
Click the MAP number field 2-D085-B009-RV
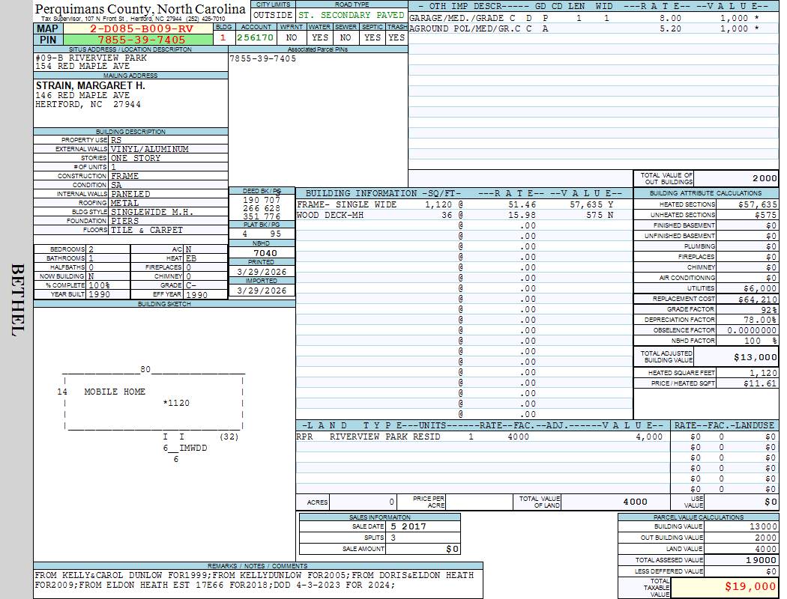[x=141, y=28]
